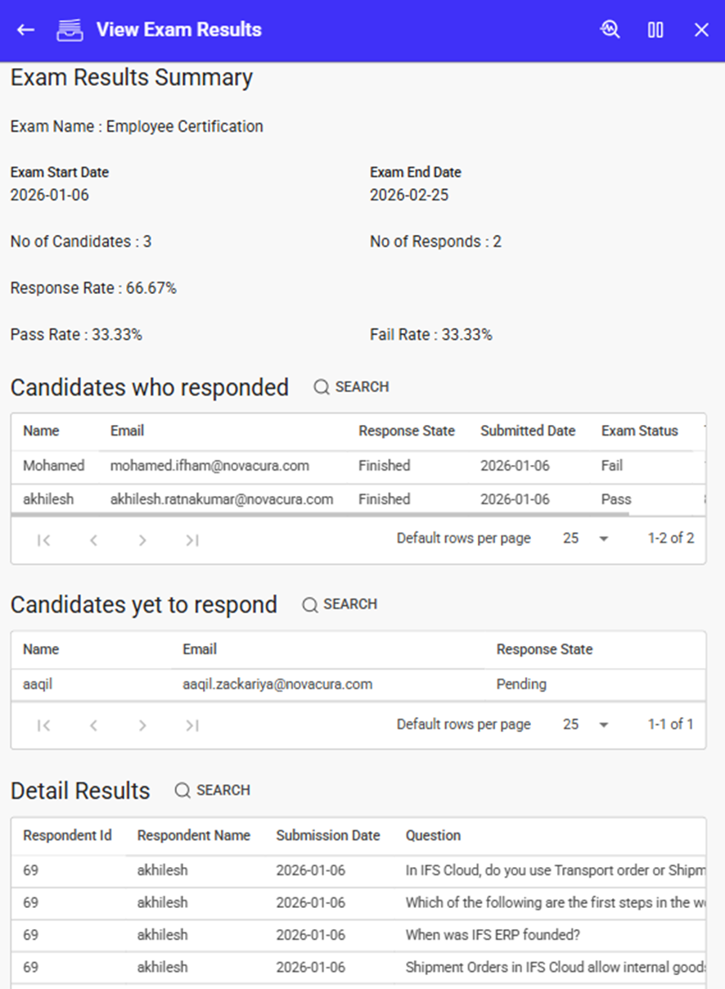This screenshot has height=989, width=725.
Task: Search the Candidates yet to respond table
Action: (x=340, y=605)
